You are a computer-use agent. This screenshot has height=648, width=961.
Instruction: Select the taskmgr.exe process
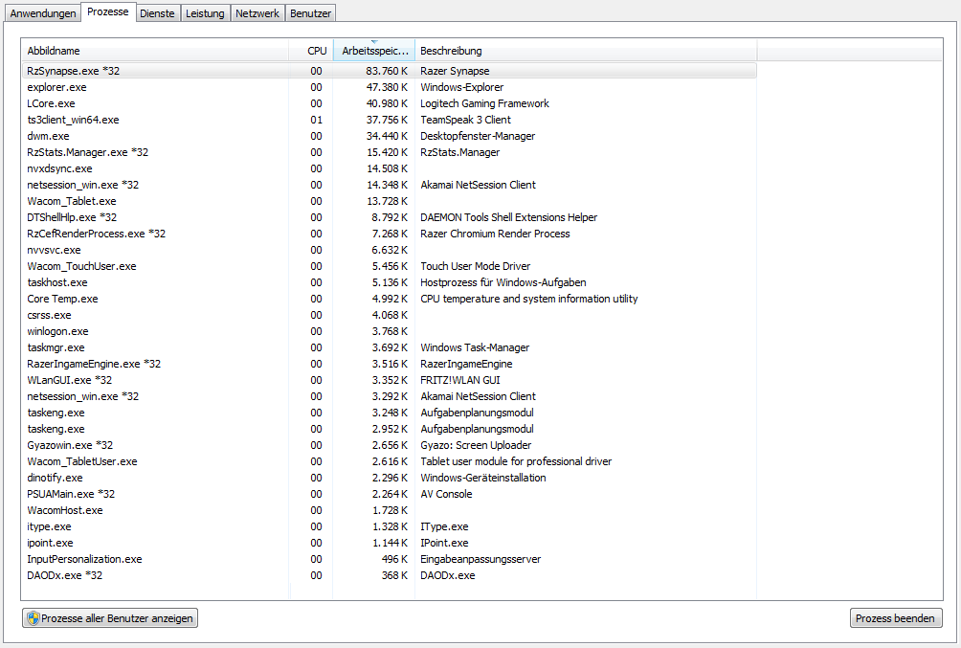click(390, 347)
